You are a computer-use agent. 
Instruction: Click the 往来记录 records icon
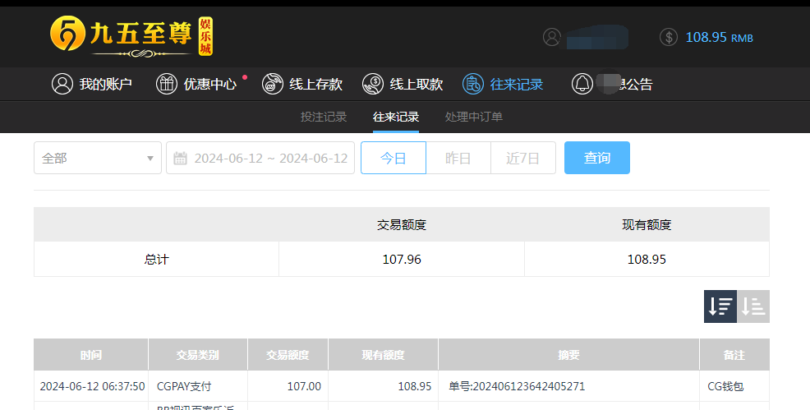[x=473, y=84]
